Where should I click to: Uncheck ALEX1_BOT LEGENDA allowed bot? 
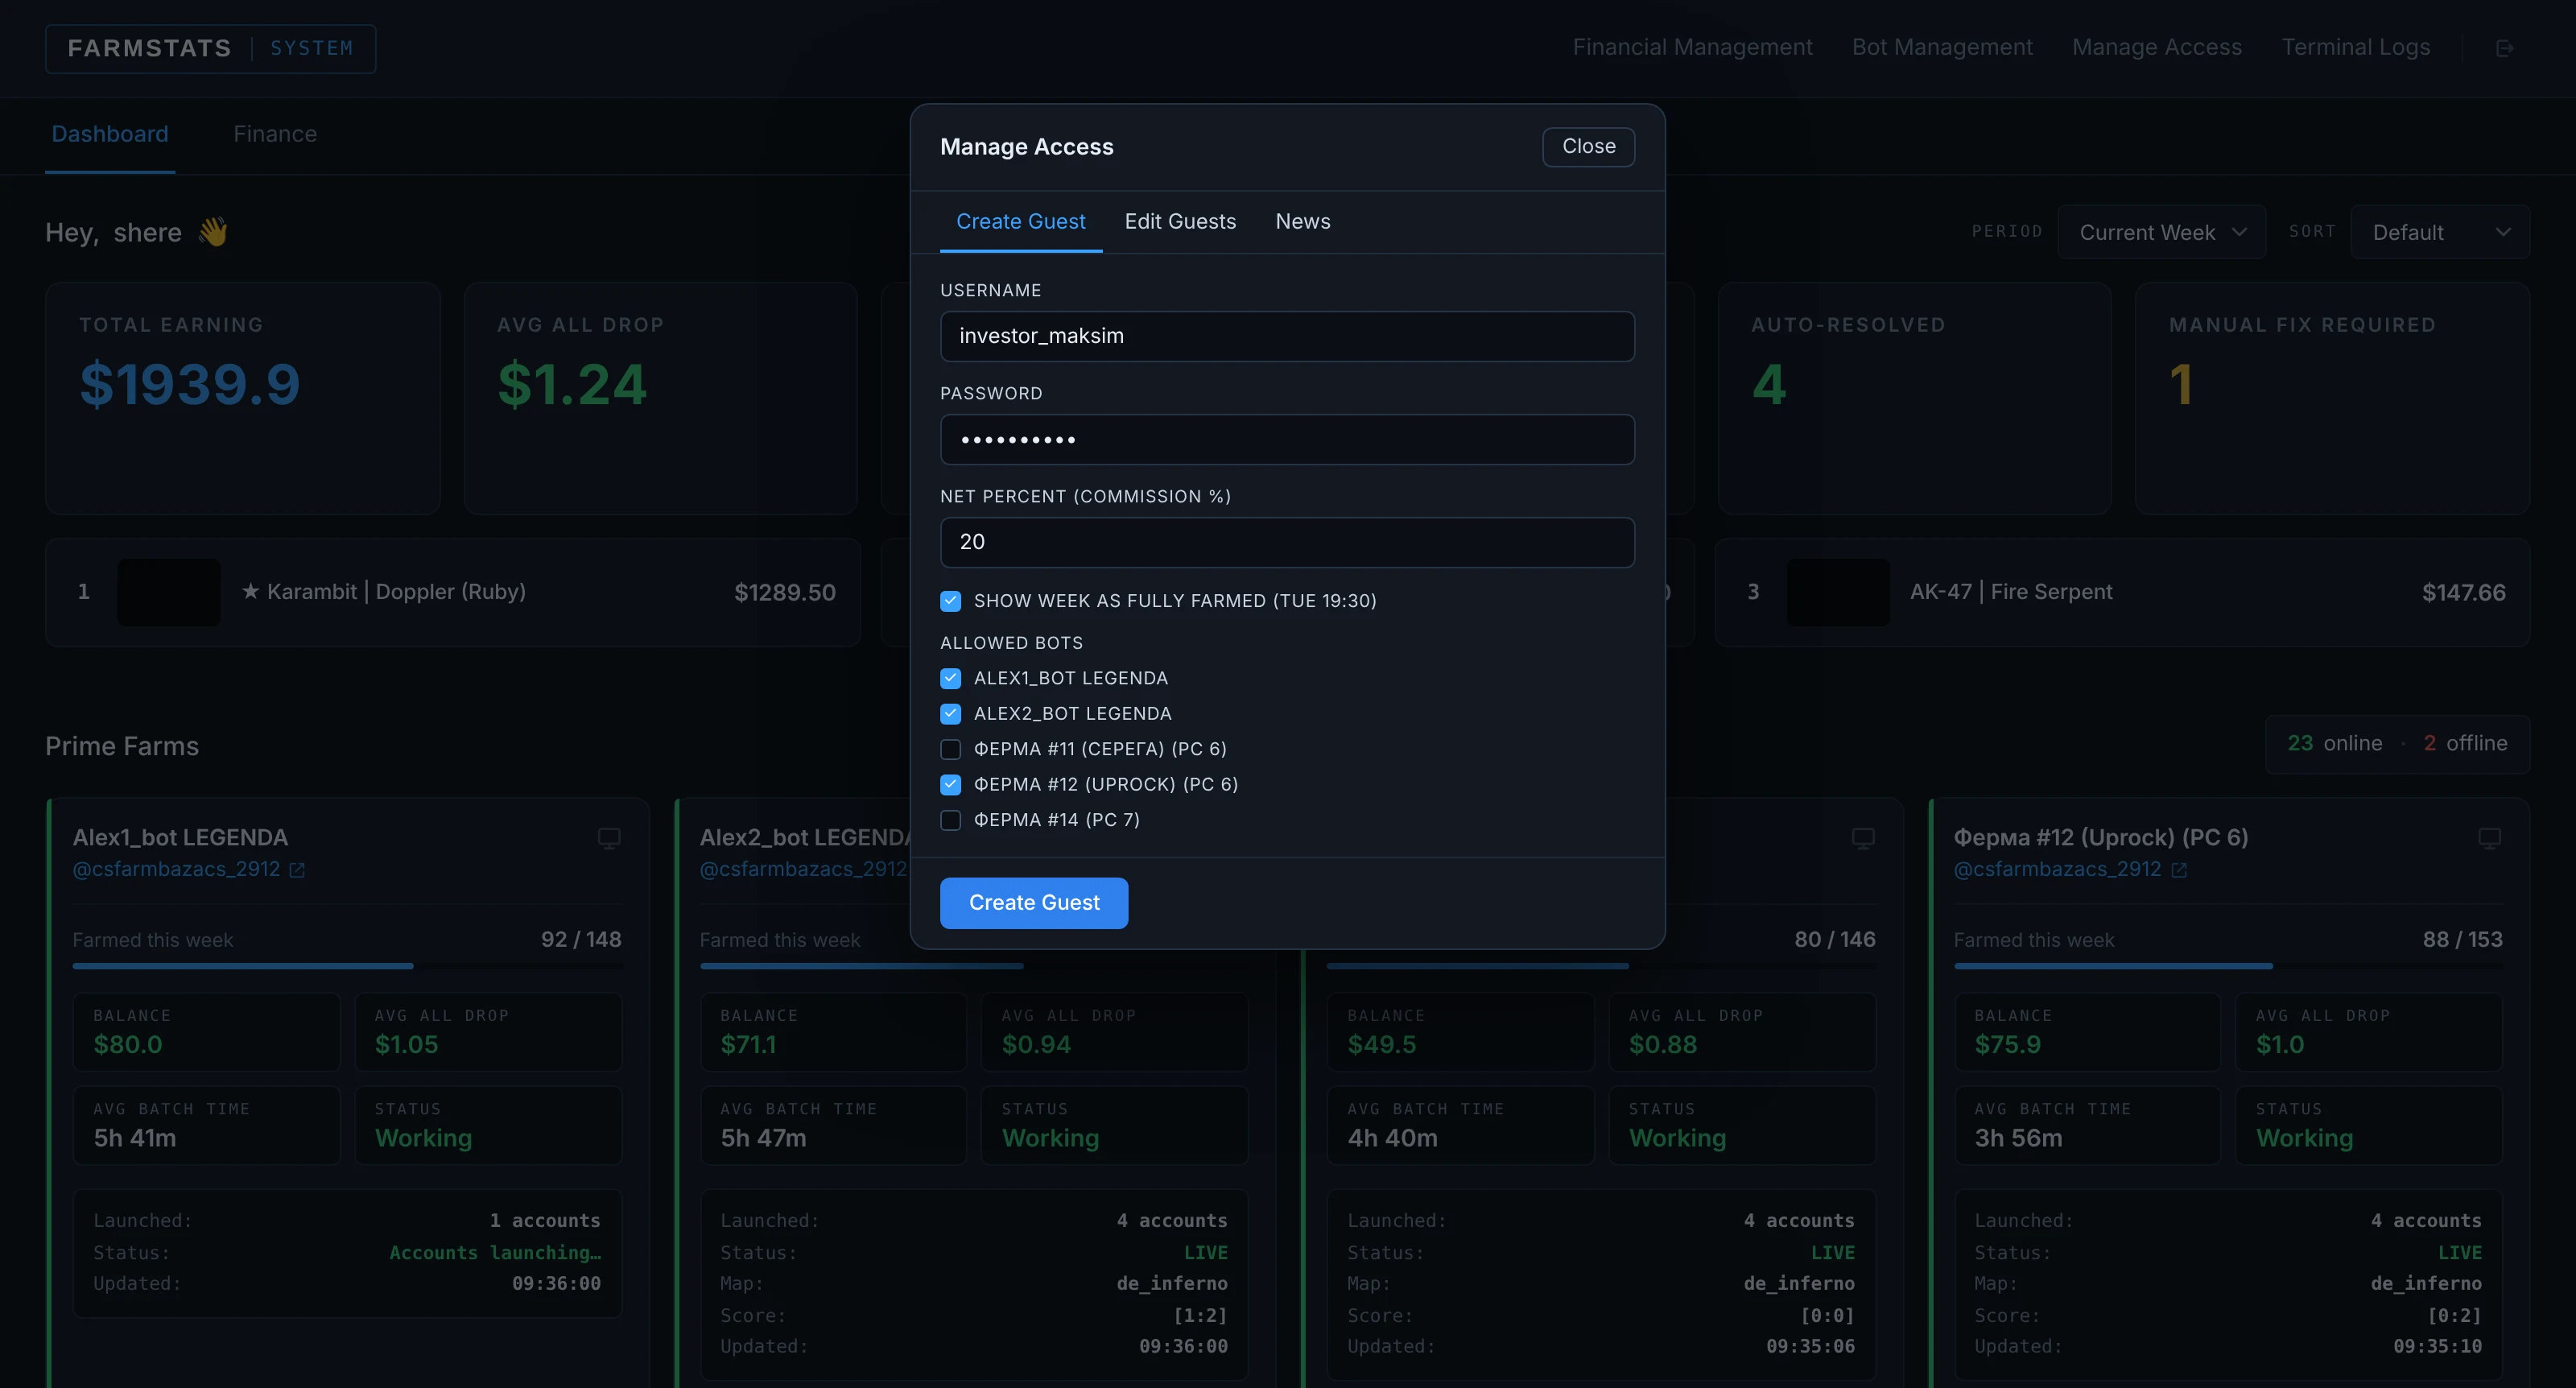coord(950,678)
